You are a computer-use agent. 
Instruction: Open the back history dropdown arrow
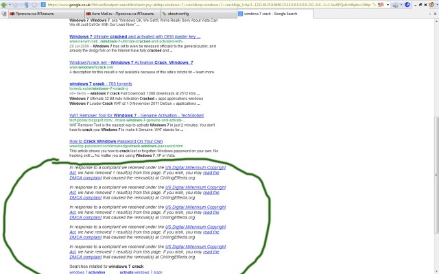(x=10, y=5)
